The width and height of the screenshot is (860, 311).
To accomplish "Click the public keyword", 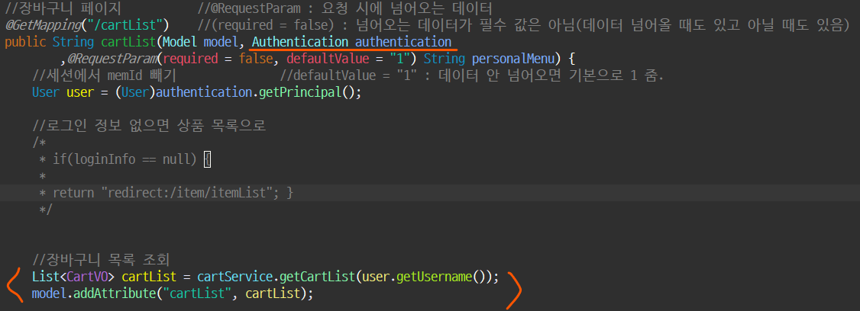I will coord(25,42).
